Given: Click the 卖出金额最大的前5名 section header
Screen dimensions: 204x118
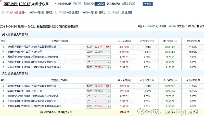Looking at the screenshot, I should [15, 73].
